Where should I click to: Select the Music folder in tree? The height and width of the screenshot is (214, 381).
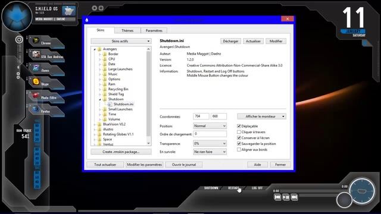click(x=113, y=74)
